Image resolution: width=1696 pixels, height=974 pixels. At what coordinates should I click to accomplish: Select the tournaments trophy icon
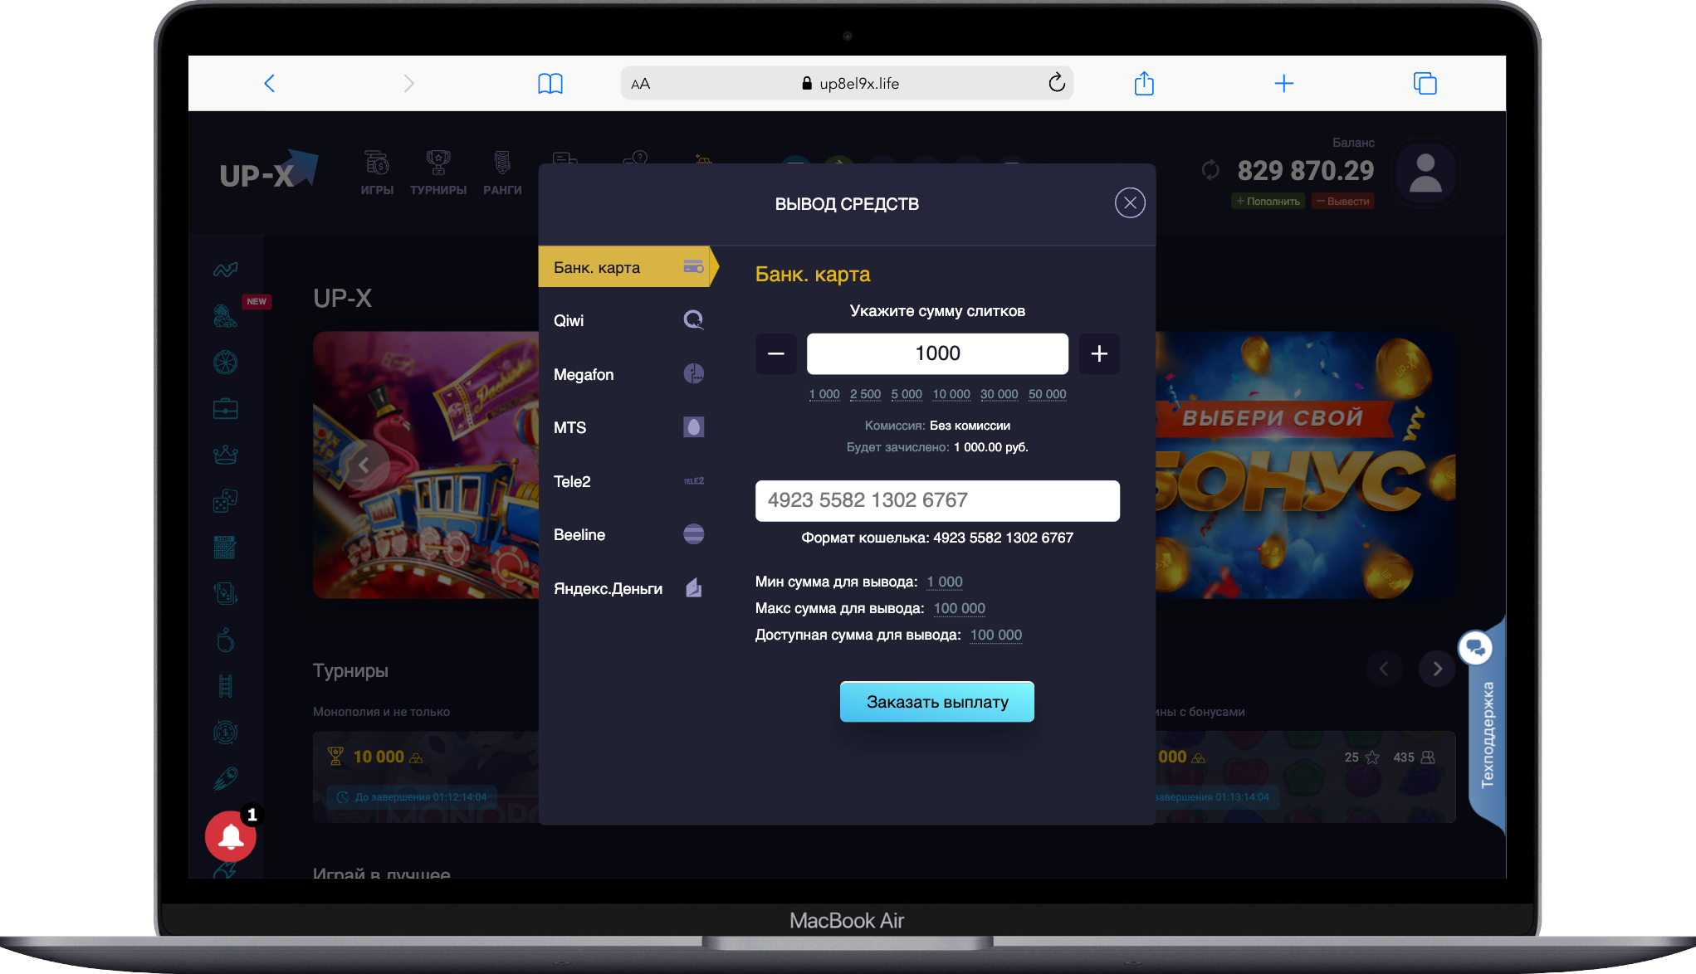[x=440, y=164]
